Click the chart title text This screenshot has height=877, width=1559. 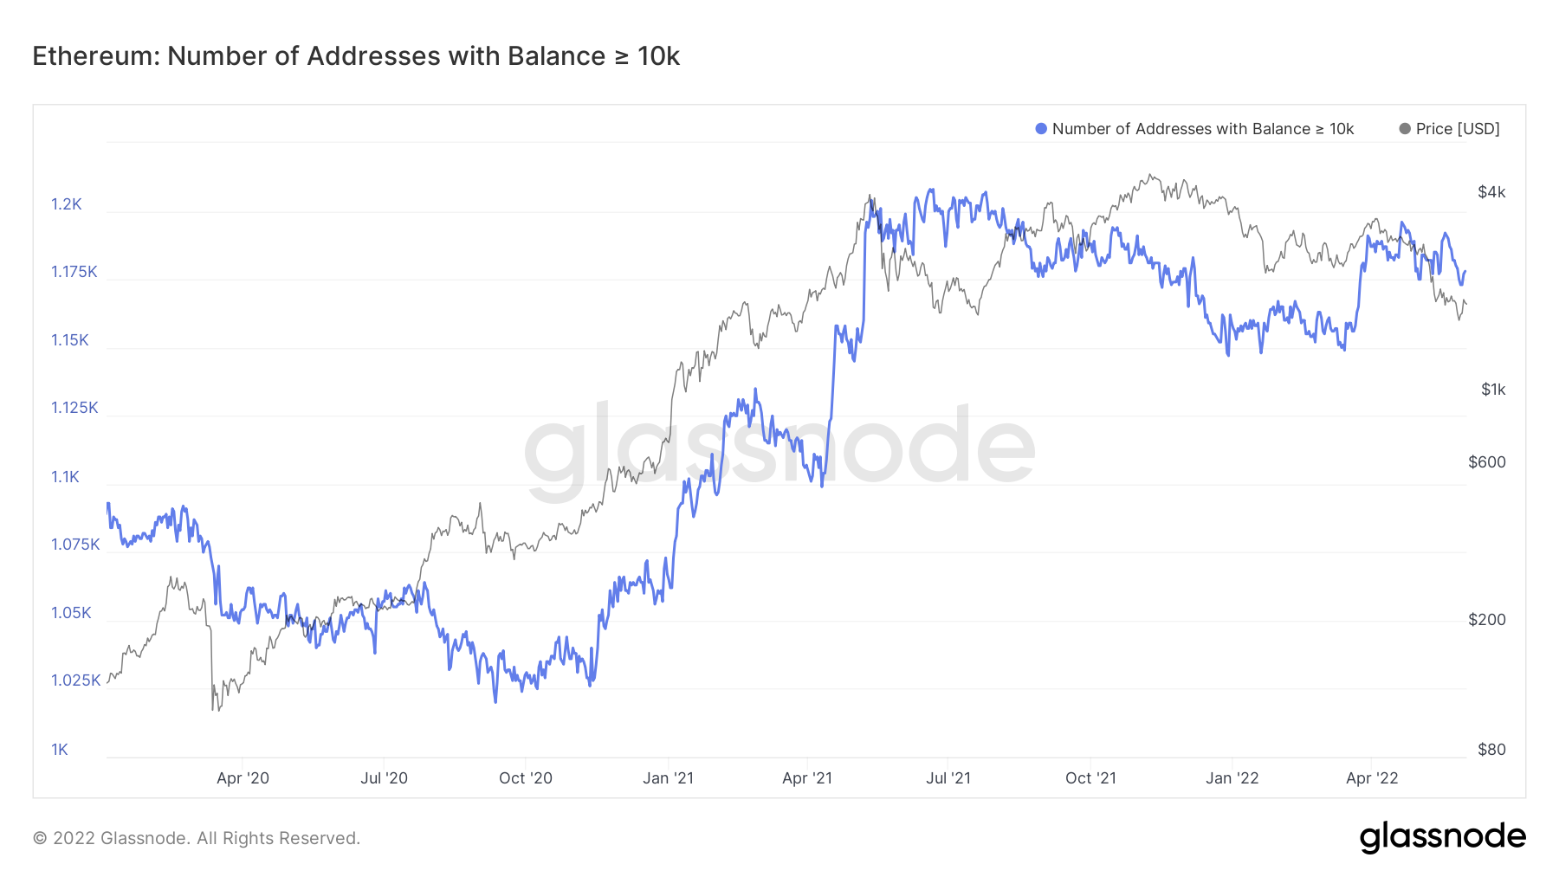click(x=356, y=56)
